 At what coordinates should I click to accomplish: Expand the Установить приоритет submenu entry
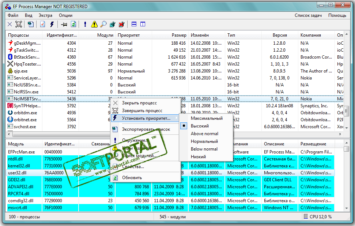coord(146,118)
